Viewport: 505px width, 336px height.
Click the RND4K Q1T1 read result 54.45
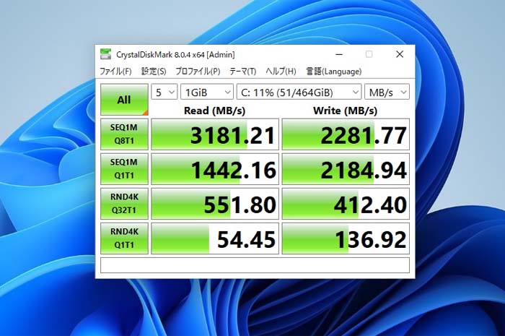click(x=215, y=239)
